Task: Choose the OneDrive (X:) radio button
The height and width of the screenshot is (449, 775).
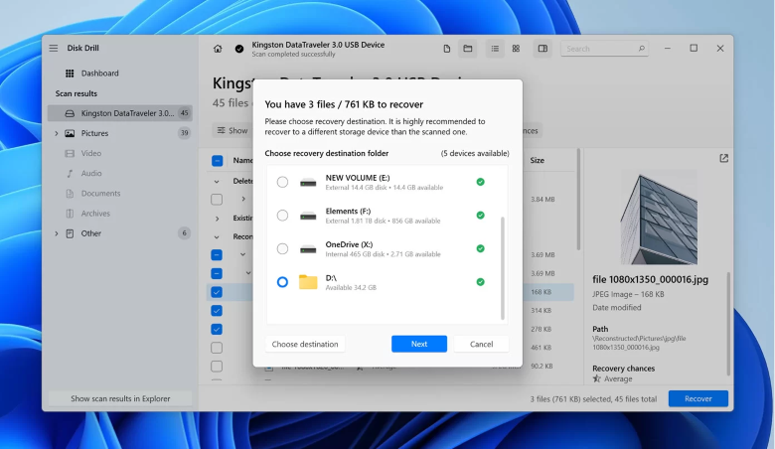Action: click(282, 248)
